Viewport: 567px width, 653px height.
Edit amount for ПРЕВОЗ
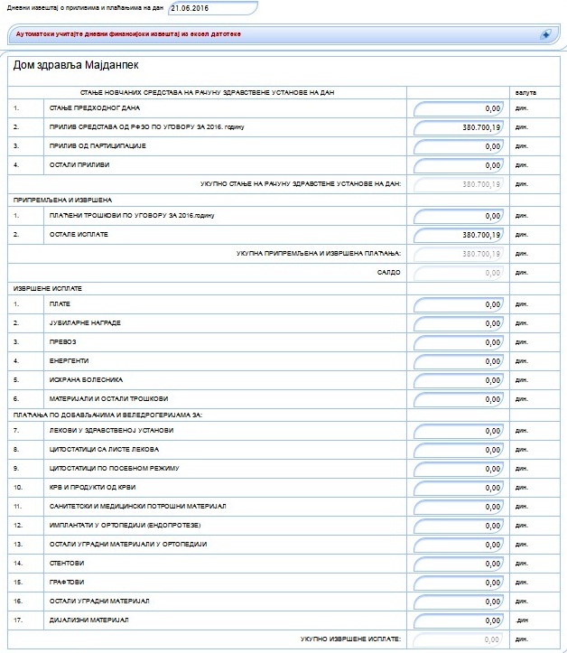[x=459, y=342]
